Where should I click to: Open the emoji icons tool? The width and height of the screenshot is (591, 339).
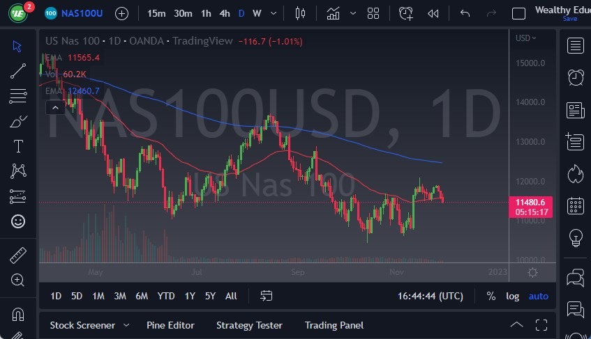point(18,221)
